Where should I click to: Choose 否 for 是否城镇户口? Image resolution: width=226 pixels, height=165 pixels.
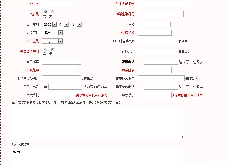pyautogui.click(x=46, y=49)
